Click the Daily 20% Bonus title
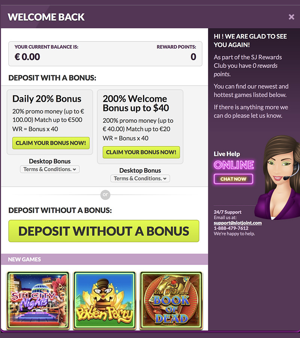 click(47, 99)
